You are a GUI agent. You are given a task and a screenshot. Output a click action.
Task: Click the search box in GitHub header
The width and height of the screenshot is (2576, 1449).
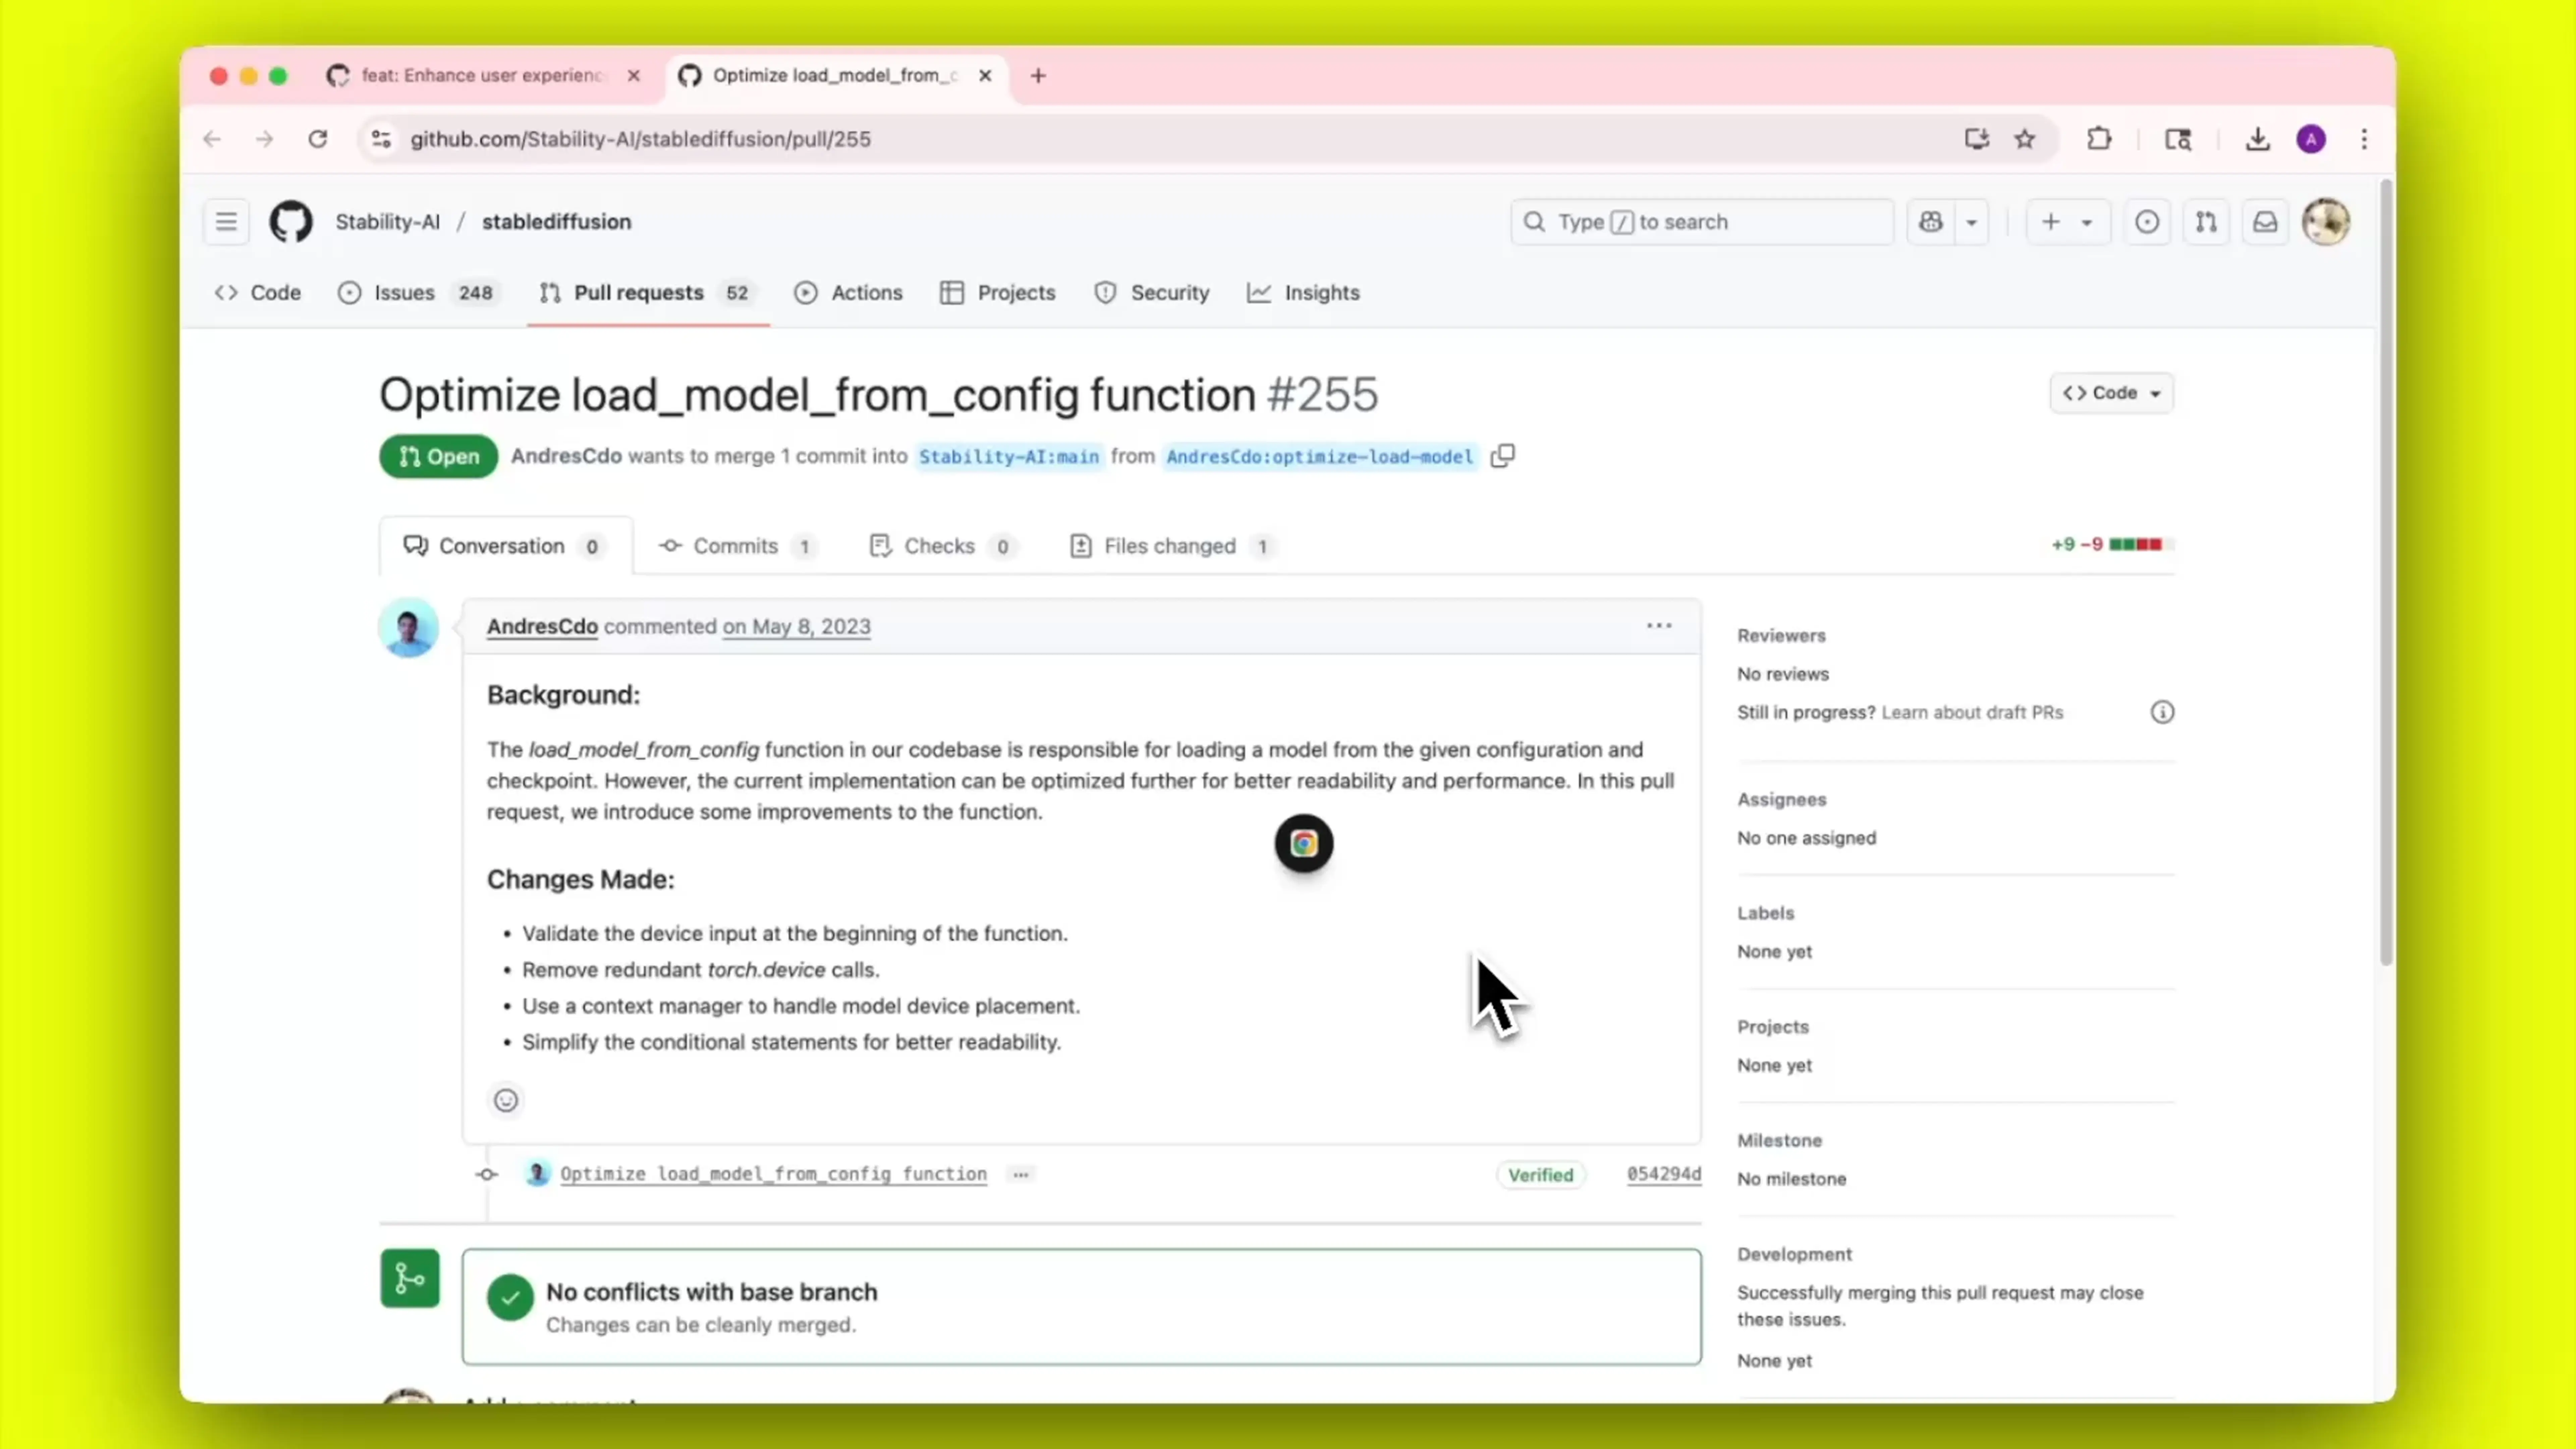(x=1702, y=222)
